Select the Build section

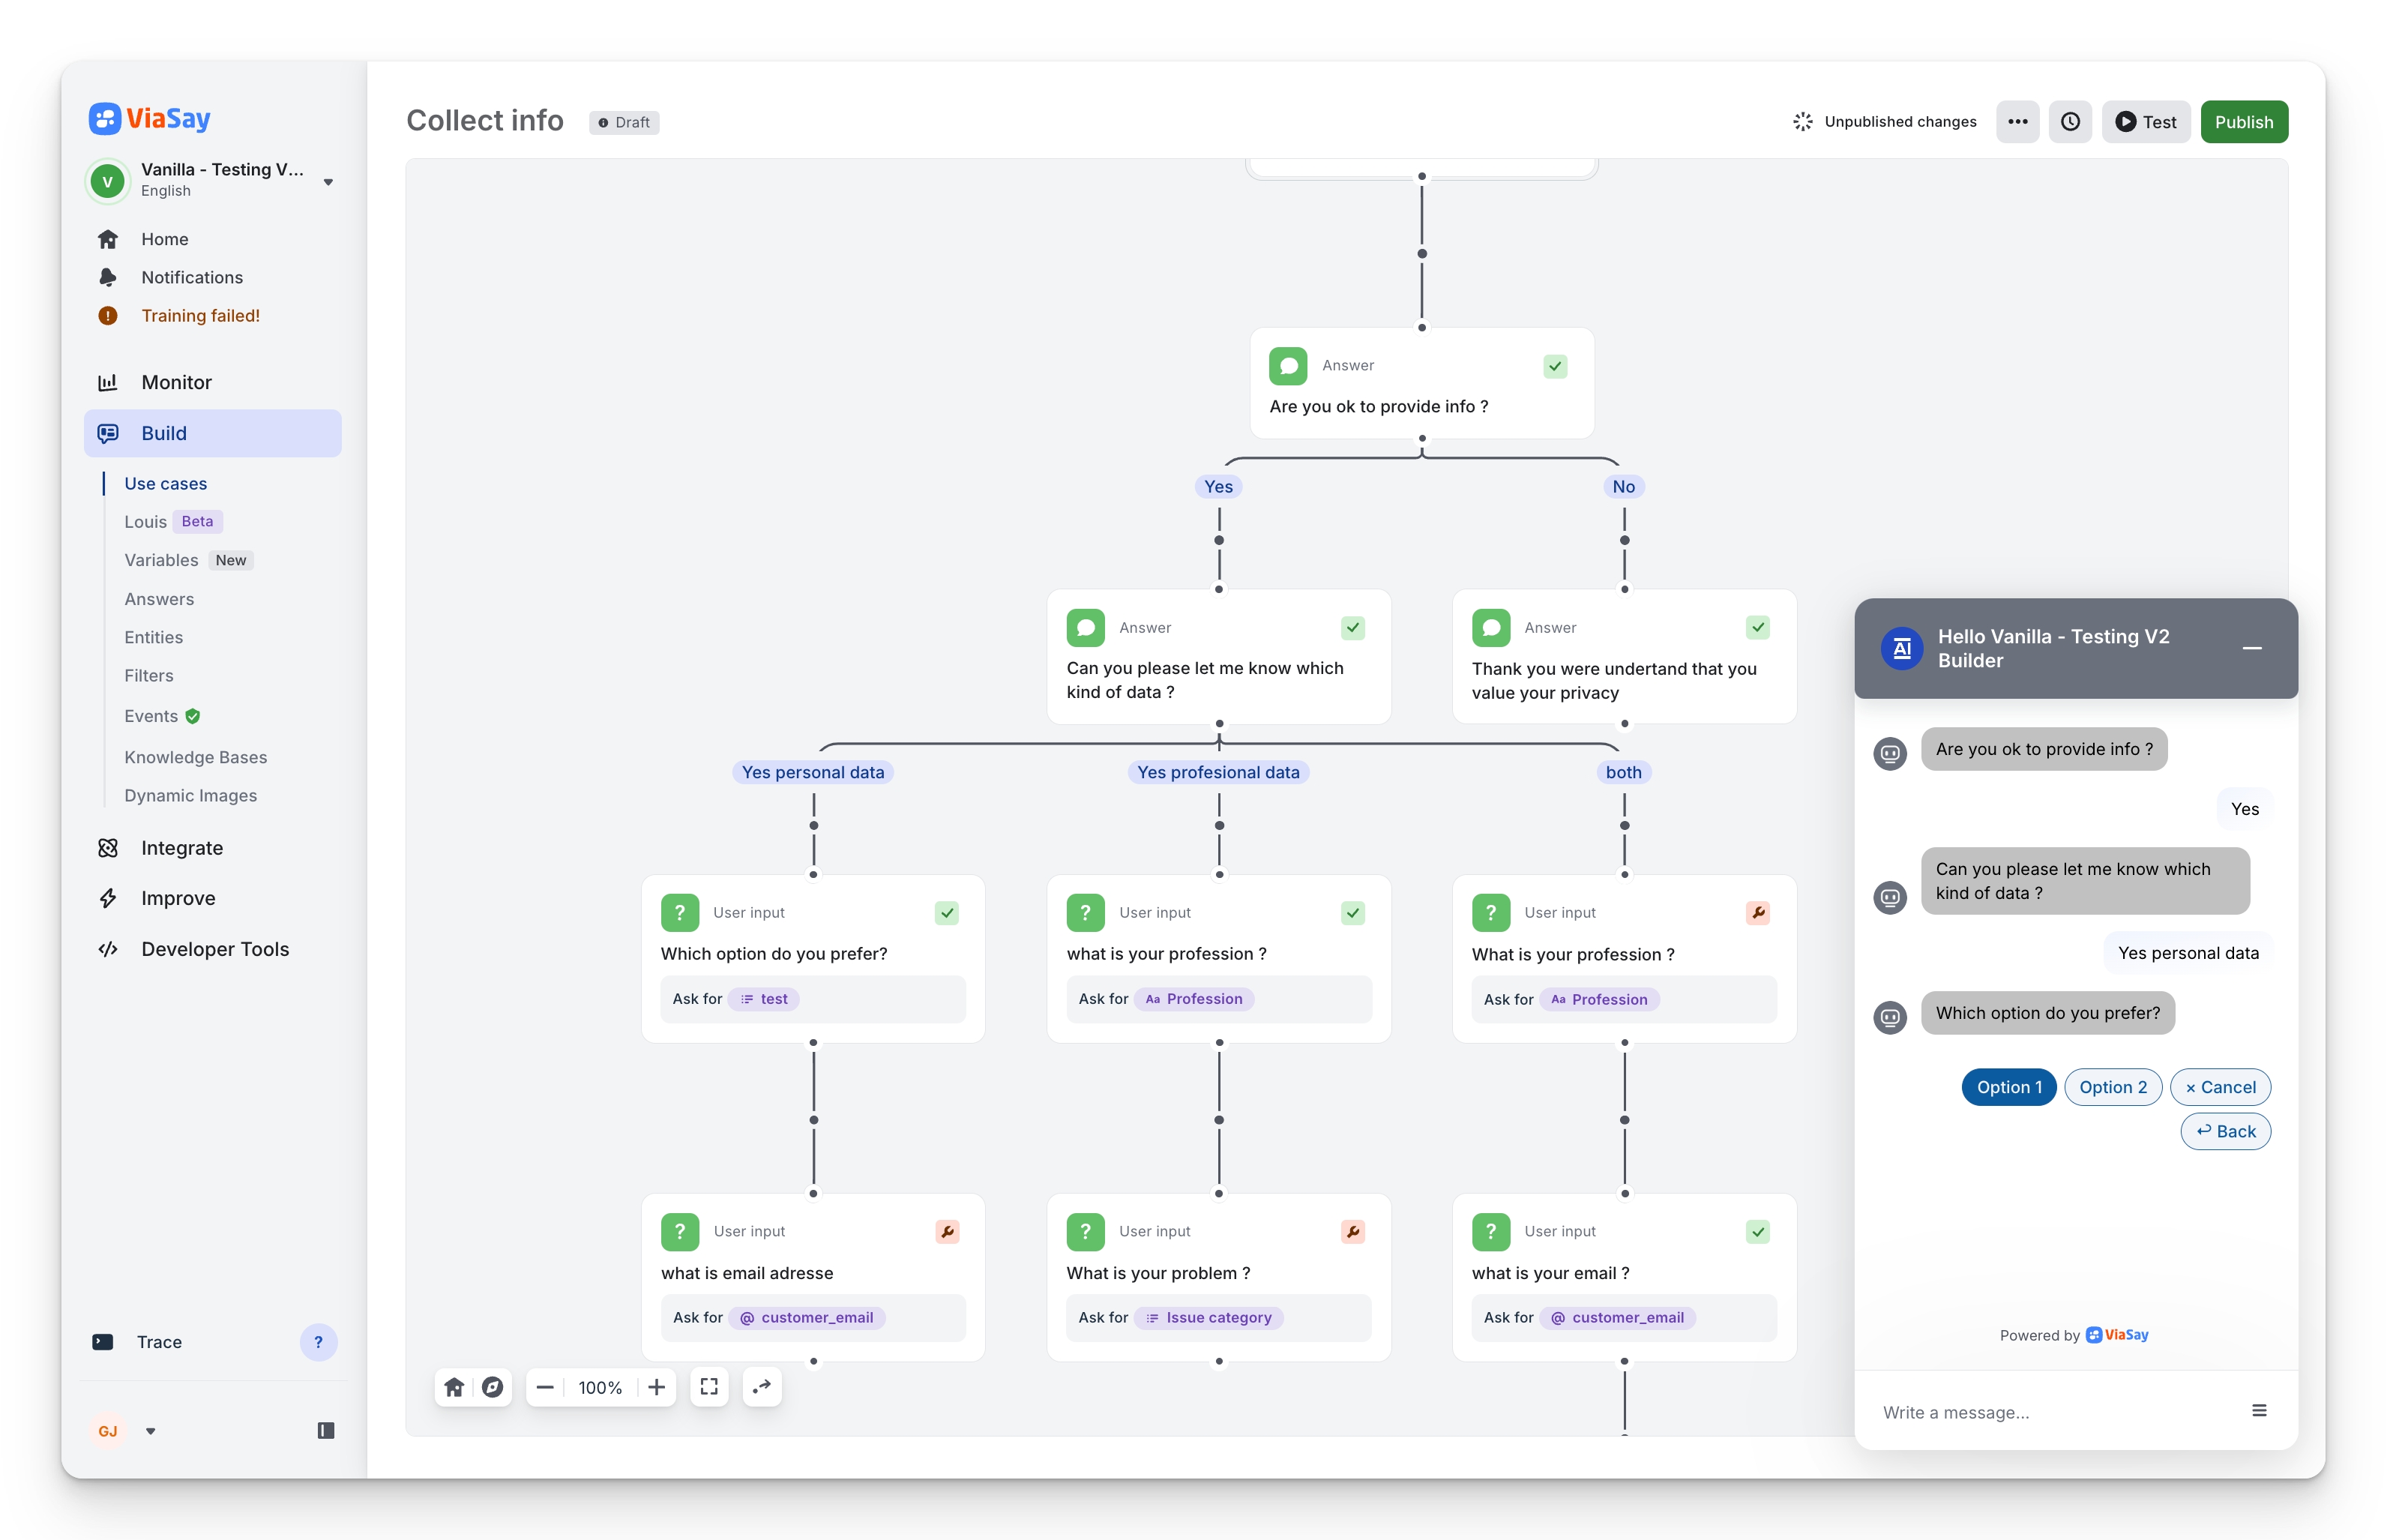[x=213, y=433]
